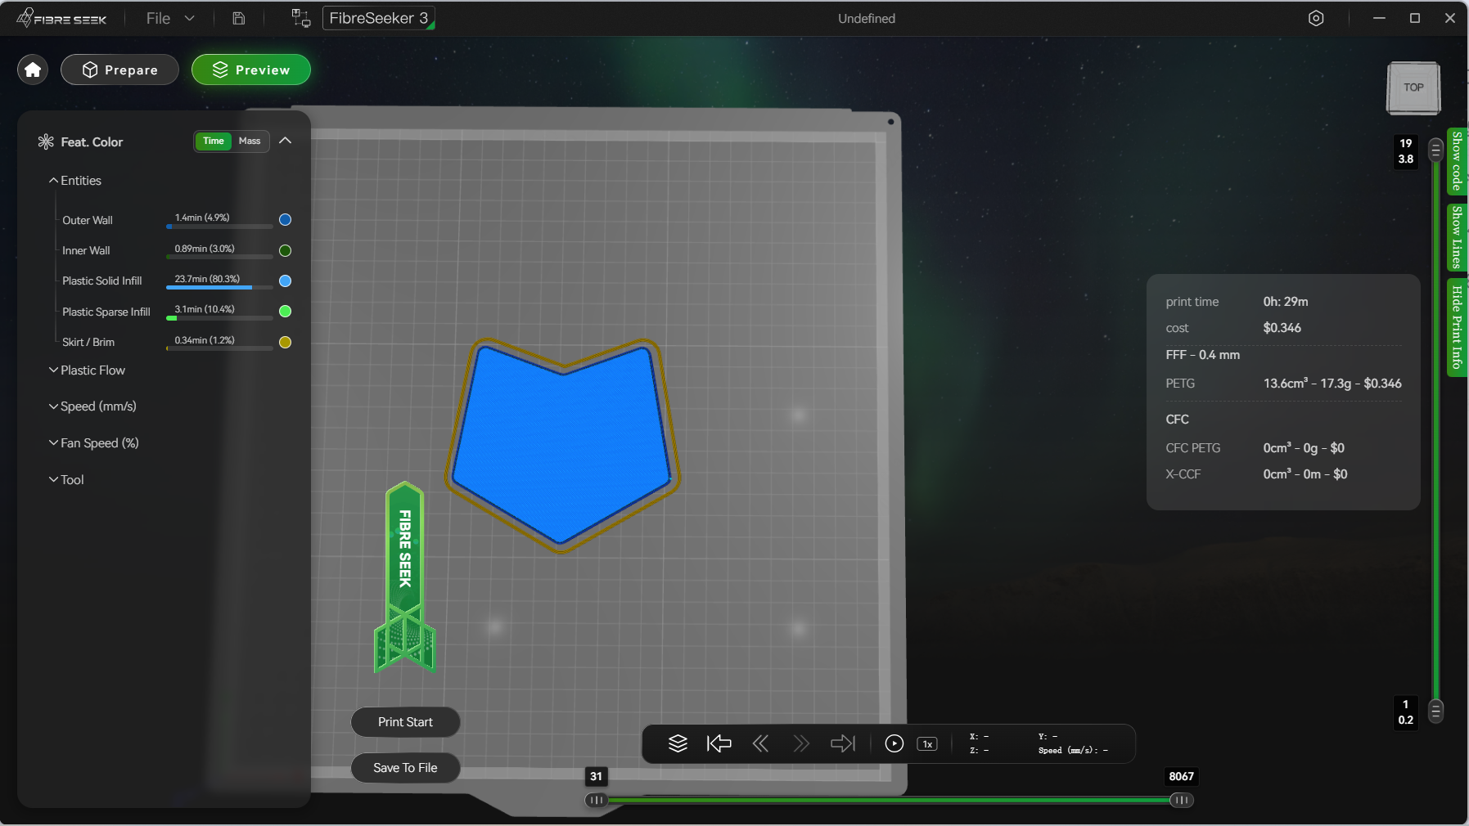Open the Show code side tab
The height and width of the screenshot is (826, 1469).
pos(1457,161)
